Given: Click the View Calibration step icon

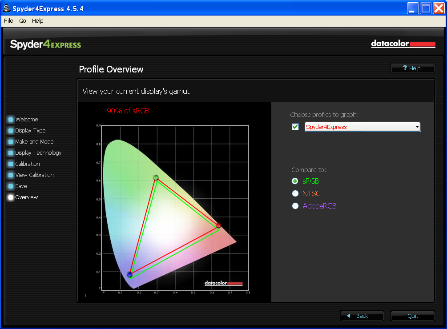Looking at the screenshot, I should pyautogui.click(x=11, y=175).
